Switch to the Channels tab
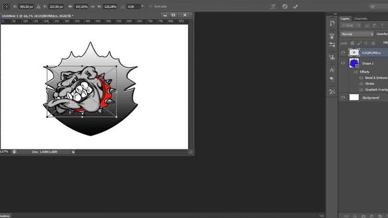Viewport: 388px width, 218px height. click(x=360, y=19)
